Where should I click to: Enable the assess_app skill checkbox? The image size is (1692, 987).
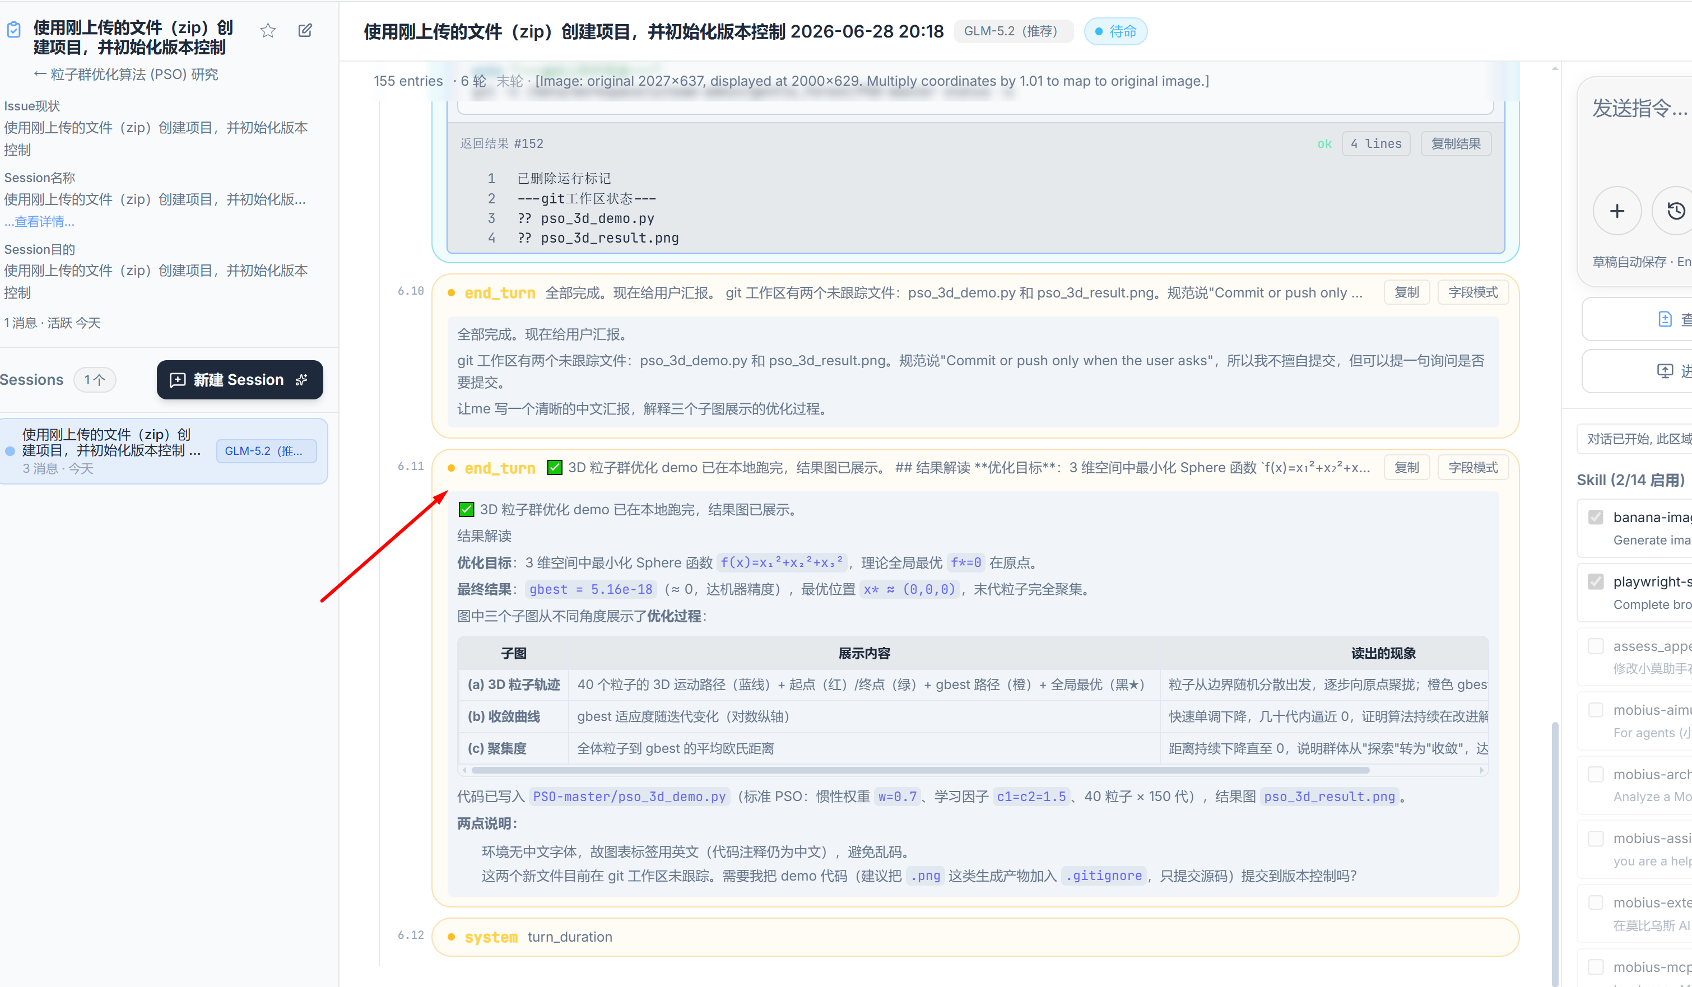[x=1595, y=646]
